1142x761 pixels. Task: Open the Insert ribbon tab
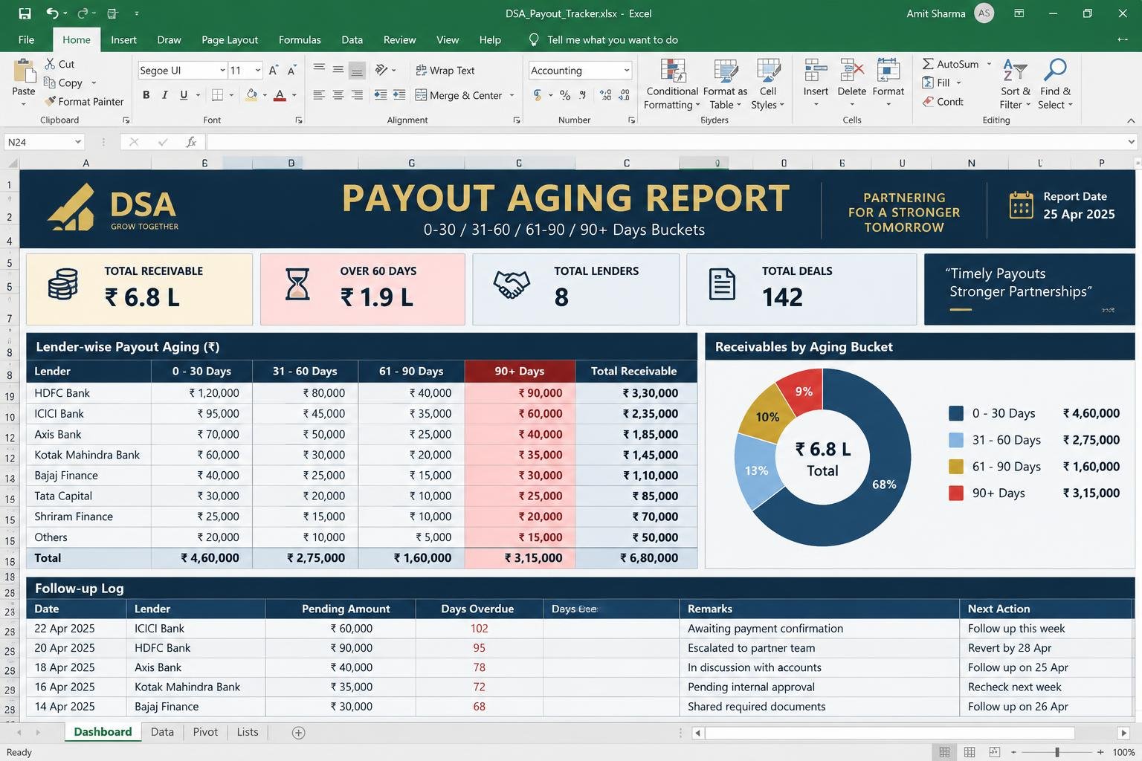tap(123, 39)
